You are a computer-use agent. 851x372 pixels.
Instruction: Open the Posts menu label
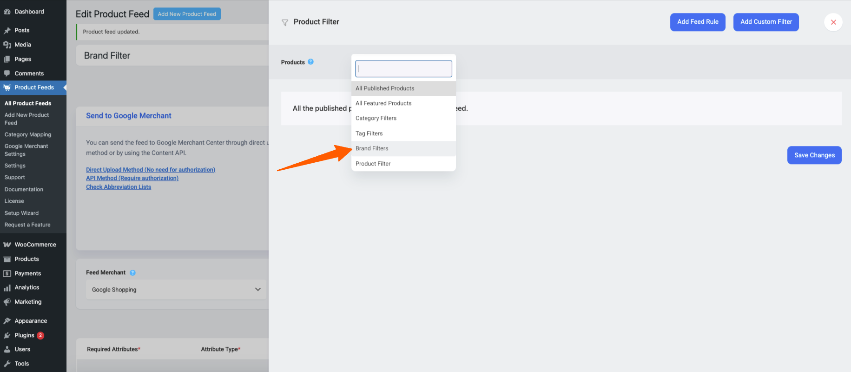click(x=22, y=30)
